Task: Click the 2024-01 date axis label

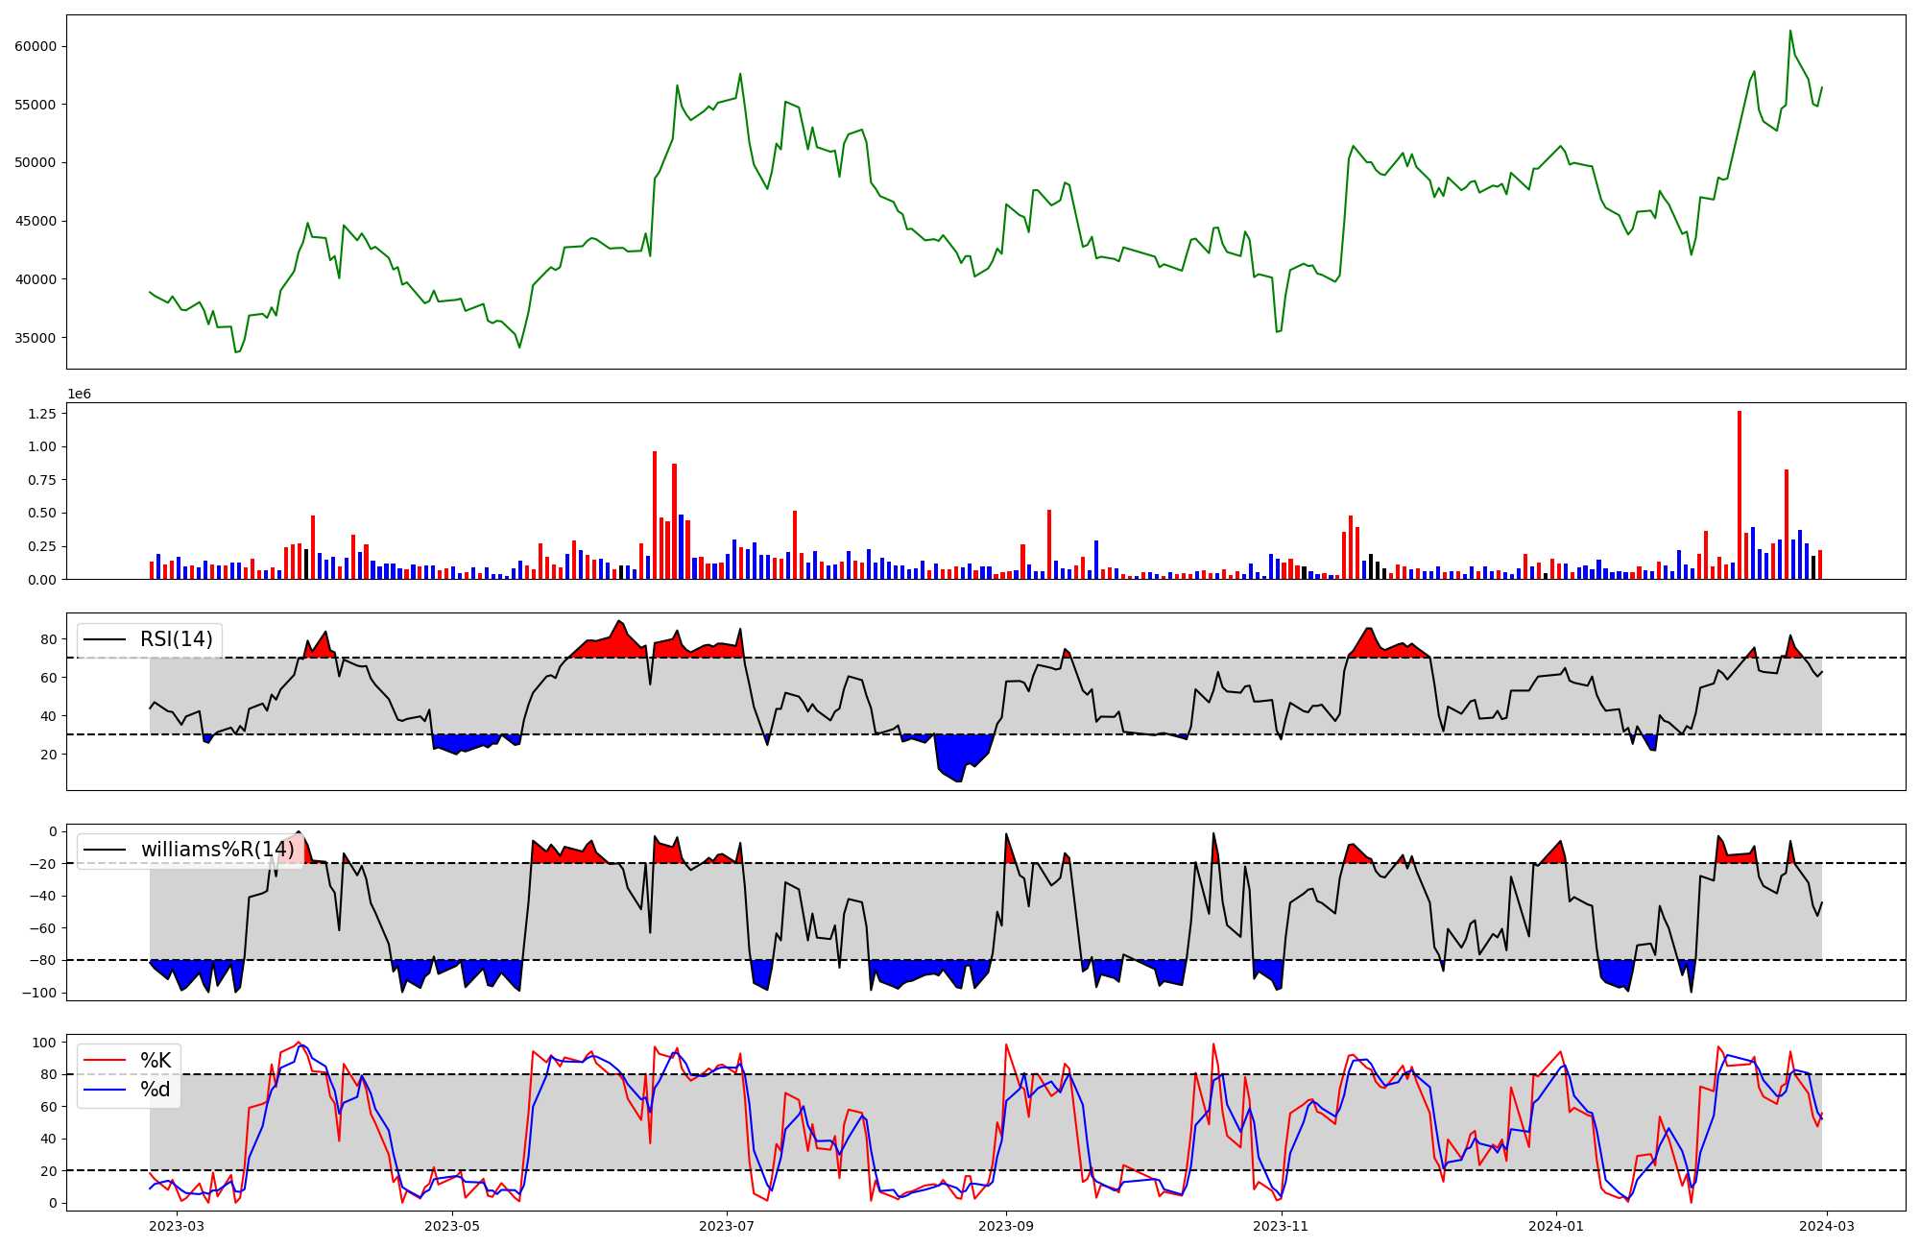Action: click(x=1556, y=1225)
